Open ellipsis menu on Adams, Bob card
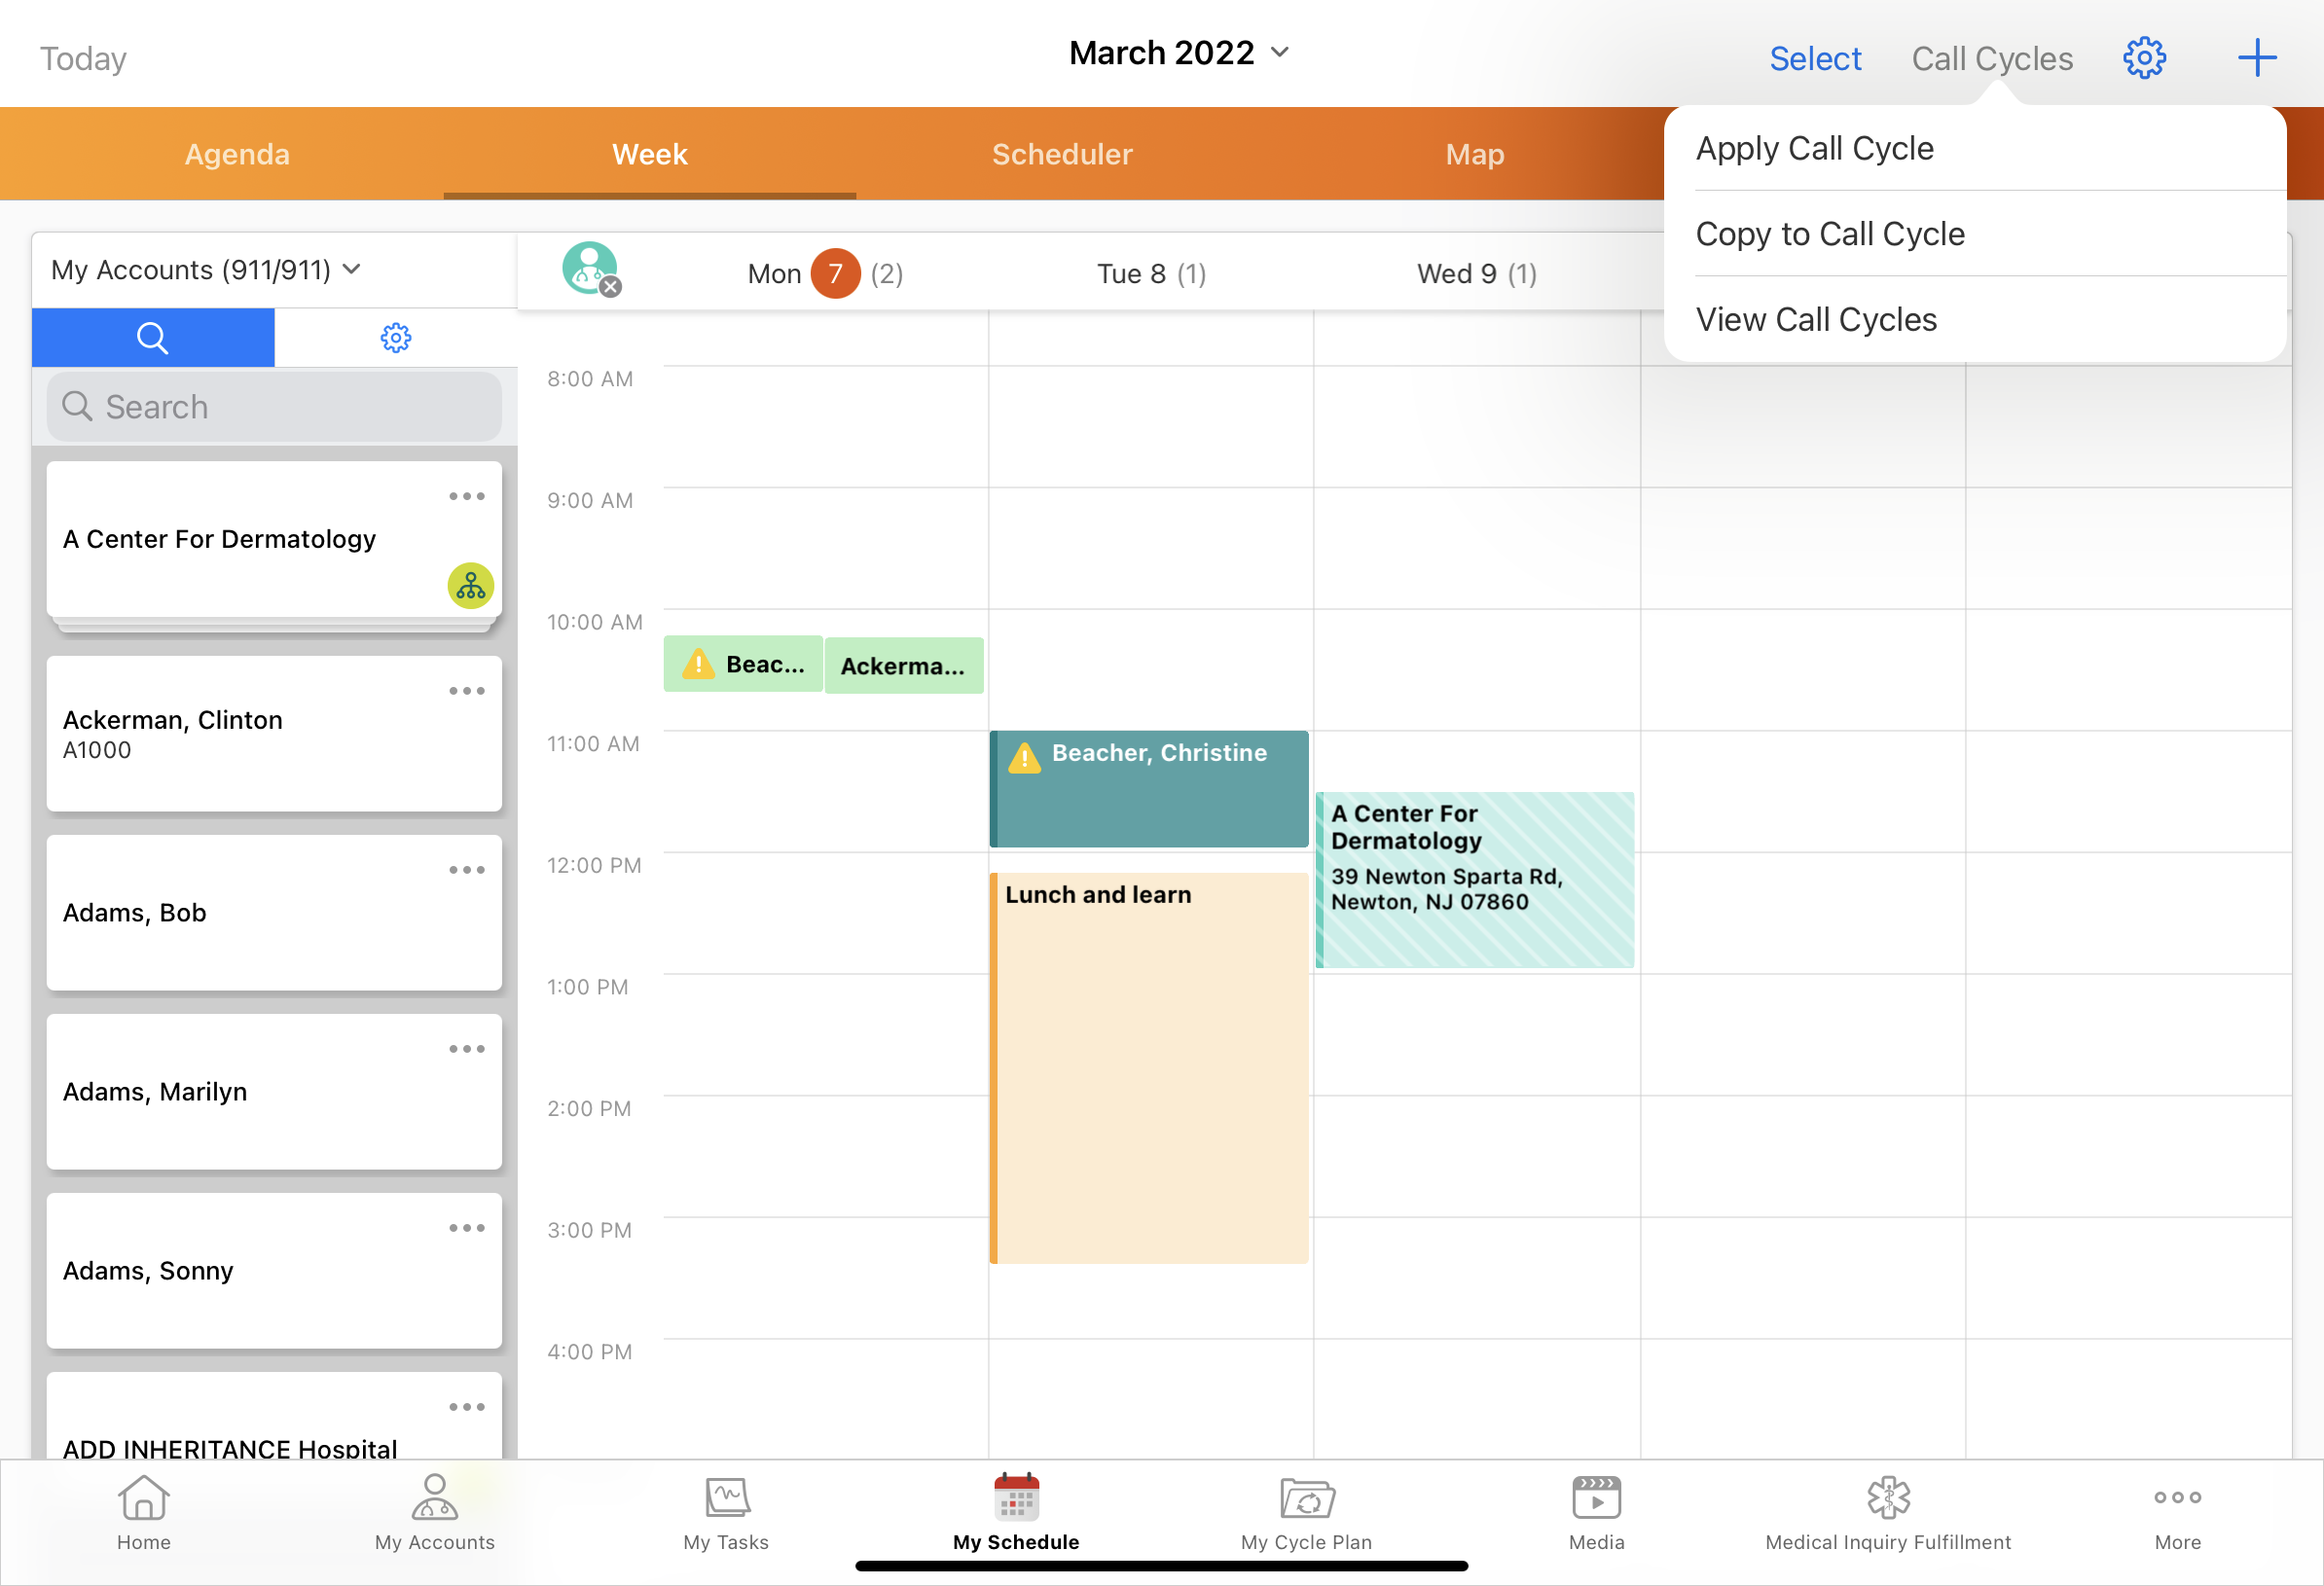The width and height of the screenshot is (2324, 1586). tap(466, 871)
